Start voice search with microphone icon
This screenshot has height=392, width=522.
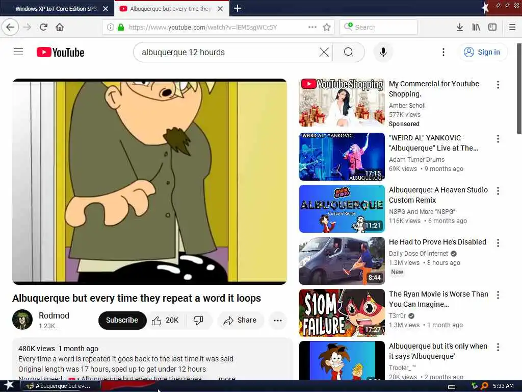click(x=383, y=52)
